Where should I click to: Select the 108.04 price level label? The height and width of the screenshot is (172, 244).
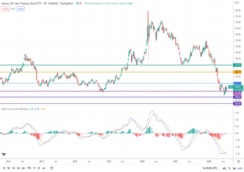point(238,97)
